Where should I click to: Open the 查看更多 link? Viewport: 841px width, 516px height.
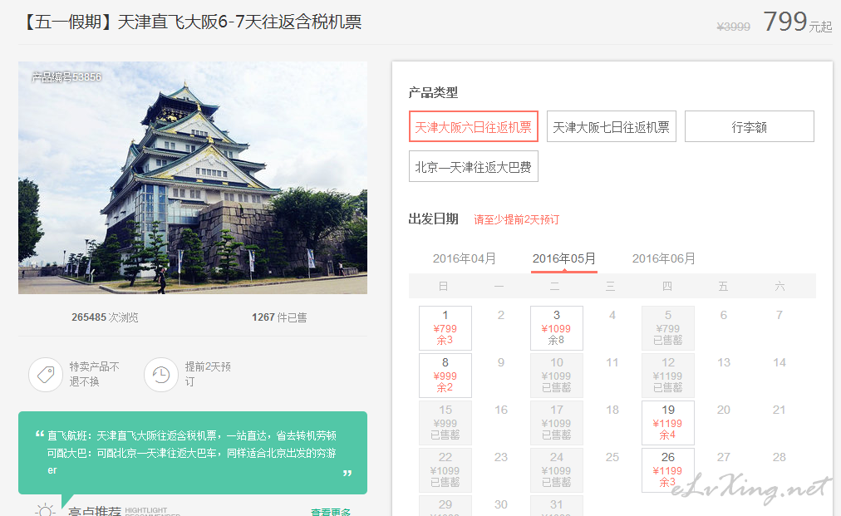pos(331,512)
